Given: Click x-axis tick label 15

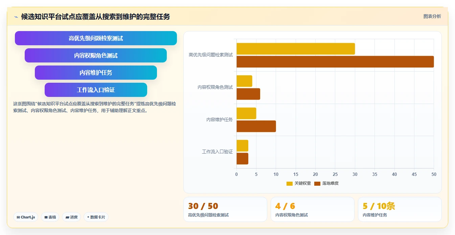Looking at the screenshot, I should [x=296, y=174].
